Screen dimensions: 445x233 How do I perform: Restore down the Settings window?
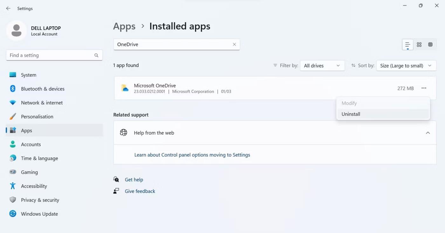pos(421,6)
